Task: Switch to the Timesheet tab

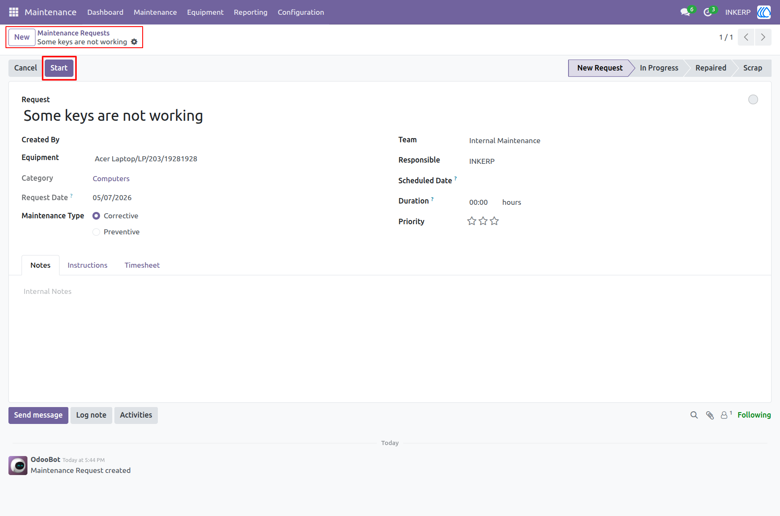Action: click(142, 265)
